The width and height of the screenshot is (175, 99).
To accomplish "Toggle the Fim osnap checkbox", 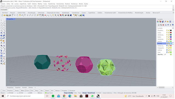I will (x=2, y=90).
